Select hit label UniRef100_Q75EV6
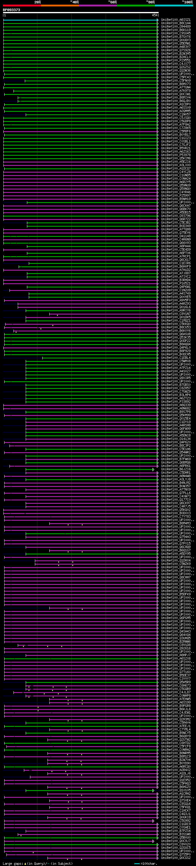This screenshot has height=866, width=196. click(x=175, y=233)
